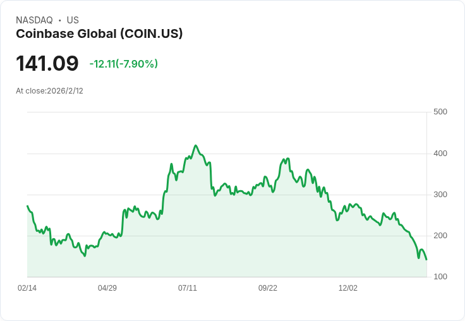Click the final endpoint of the price line
Screen dimensions: 465x321
click(426, 260)
